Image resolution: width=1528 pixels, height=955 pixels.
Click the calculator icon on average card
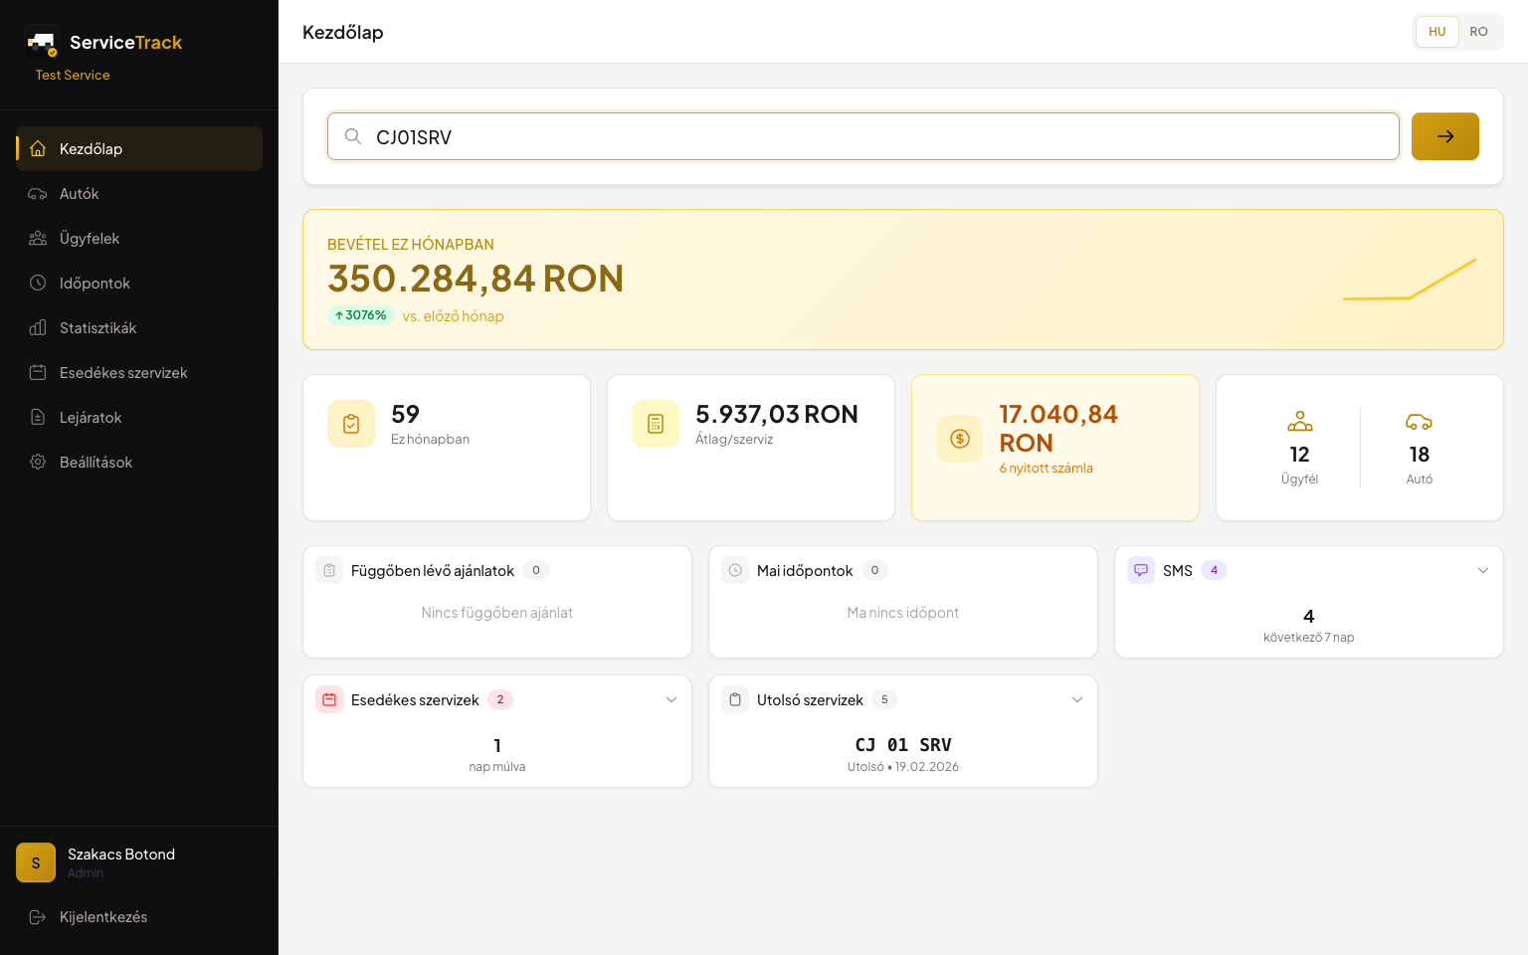656,424
